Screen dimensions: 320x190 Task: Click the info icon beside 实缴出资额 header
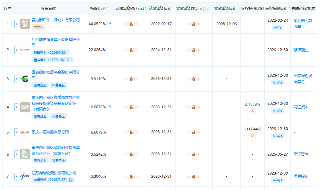(207, 8)
